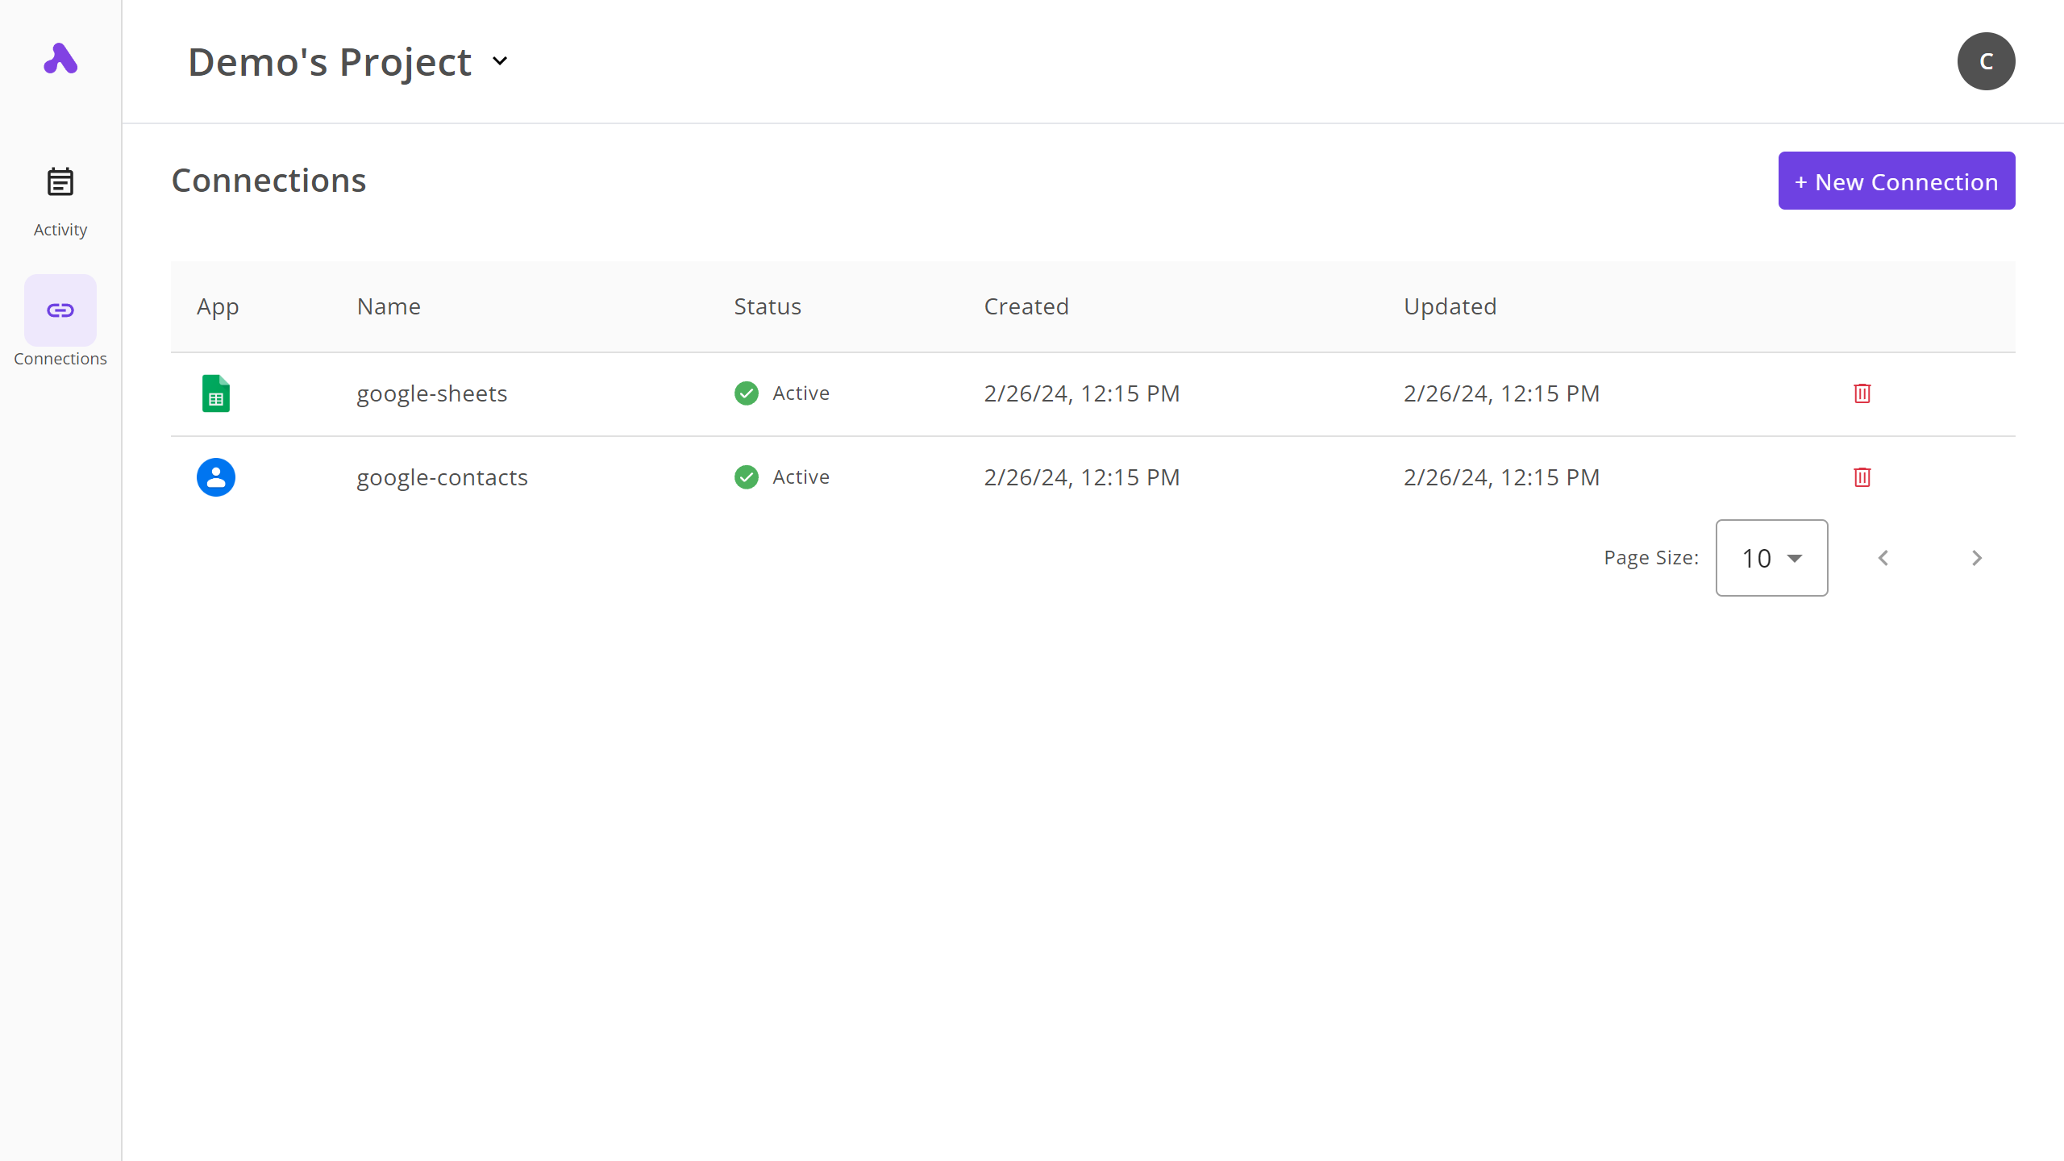Click the New Connection button
The image size is (2064, 1161).
tap(1896, 181)
